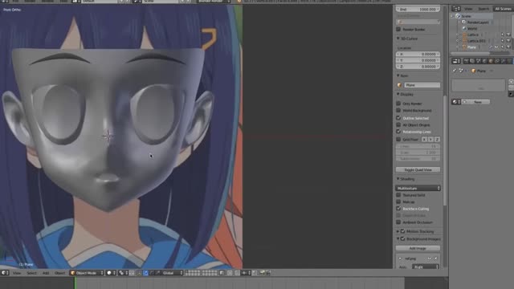Disable the Relationship Lines checkbox
This screenshot has width=514, height=289.
pyautogui.click(x=398, y=132)
